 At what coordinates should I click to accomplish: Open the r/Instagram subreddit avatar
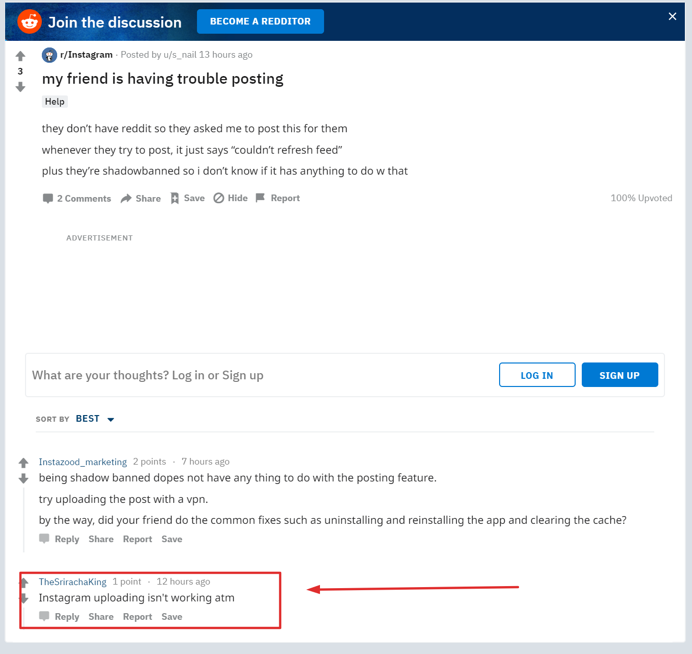pos(50,55)
